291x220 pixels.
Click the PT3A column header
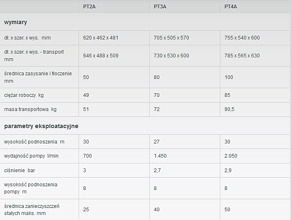pyautogui.click(x=160, y=7)
